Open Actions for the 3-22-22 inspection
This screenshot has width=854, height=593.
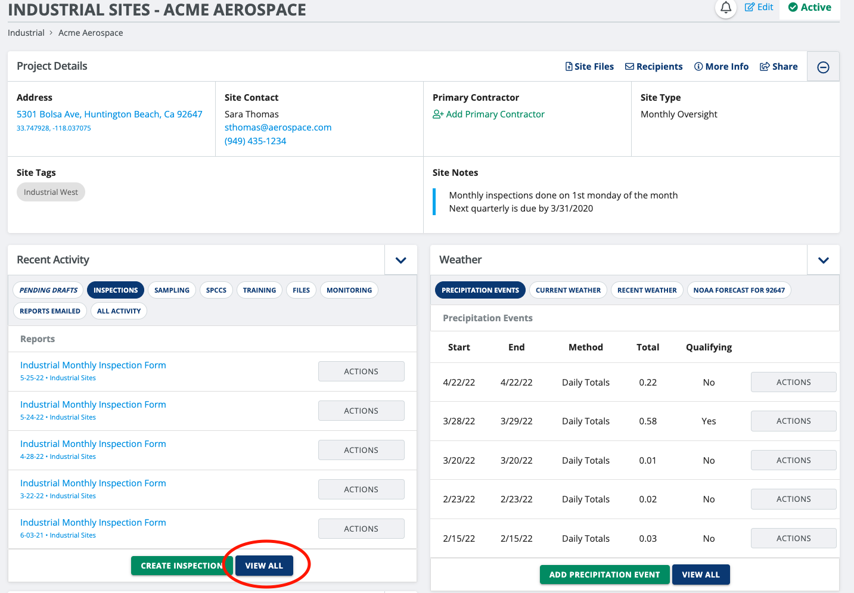pyautogui.click(x=361, y=489)
